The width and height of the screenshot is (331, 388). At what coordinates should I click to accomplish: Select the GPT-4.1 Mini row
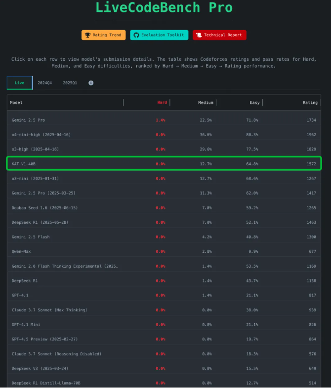(26, 325)
